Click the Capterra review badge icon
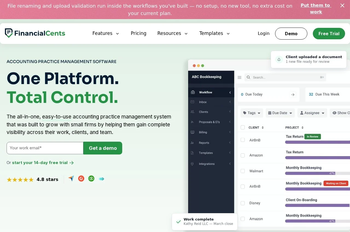The height and width of the screenshot is (232, 350). pyautogui.click(x=71, y=179)
